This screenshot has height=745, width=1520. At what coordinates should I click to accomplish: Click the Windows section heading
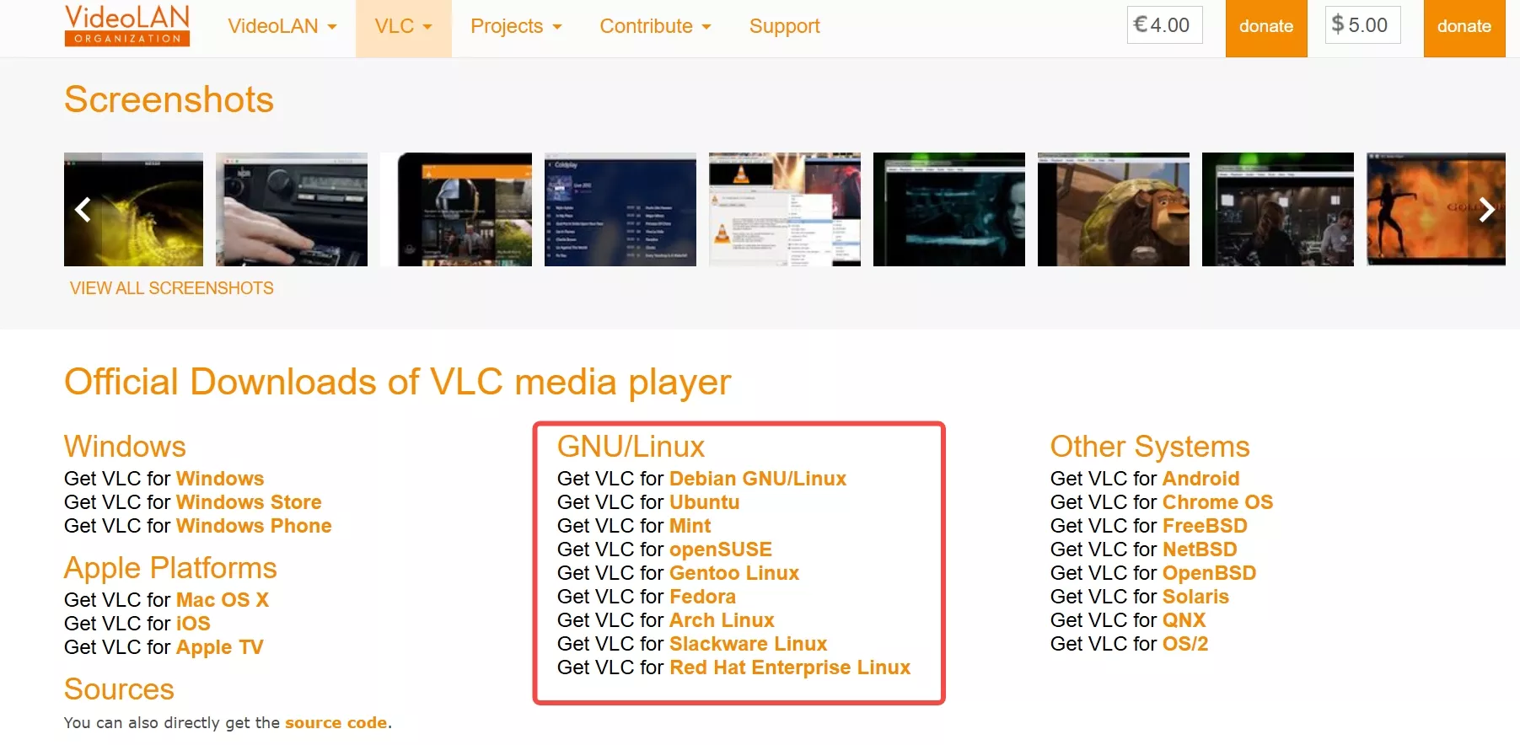(125, 447)
